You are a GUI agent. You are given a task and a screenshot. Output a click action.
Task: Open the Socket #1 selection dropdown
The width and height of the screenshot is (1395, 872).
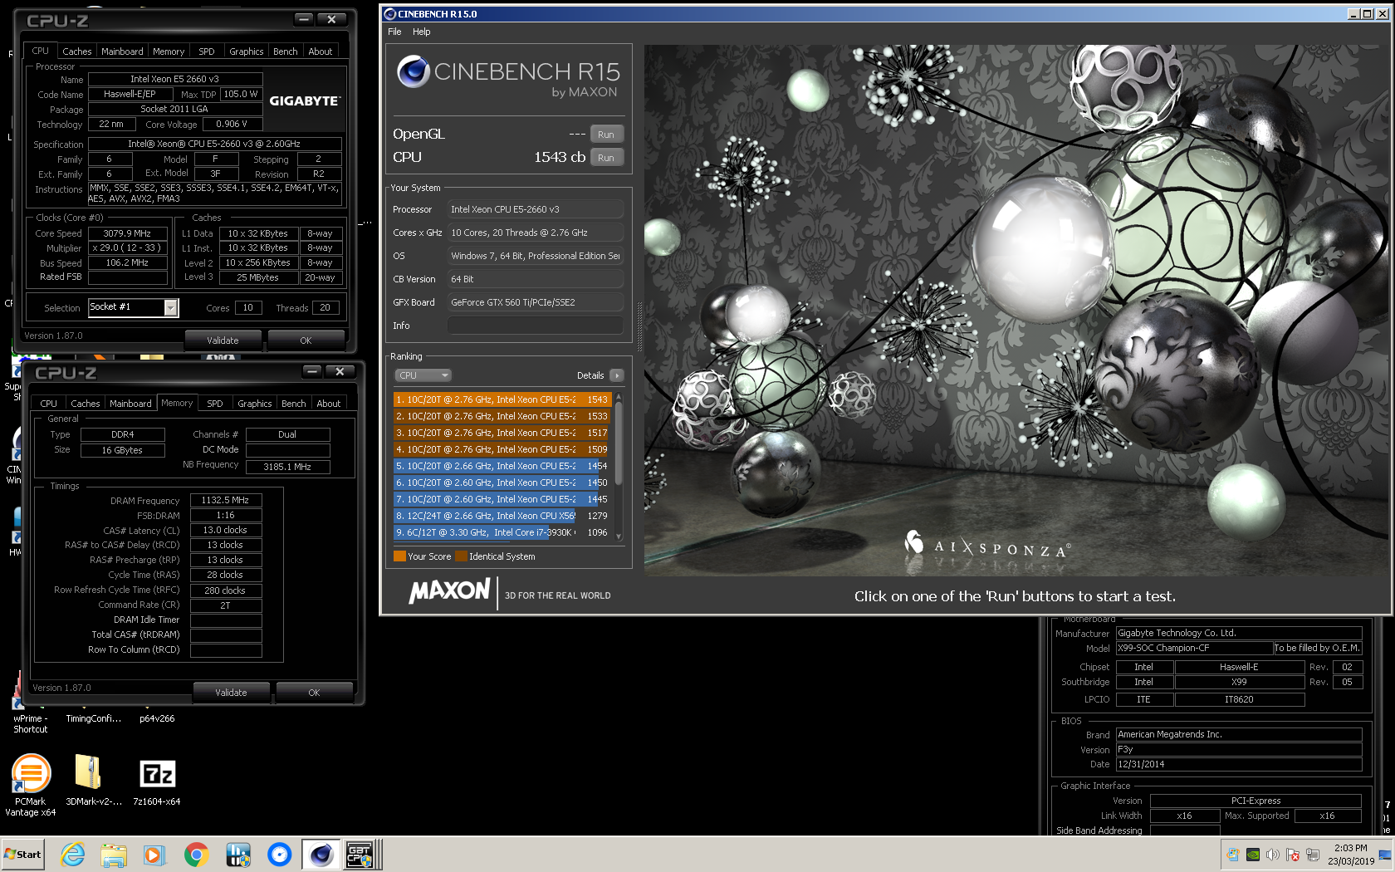(134, 307)
